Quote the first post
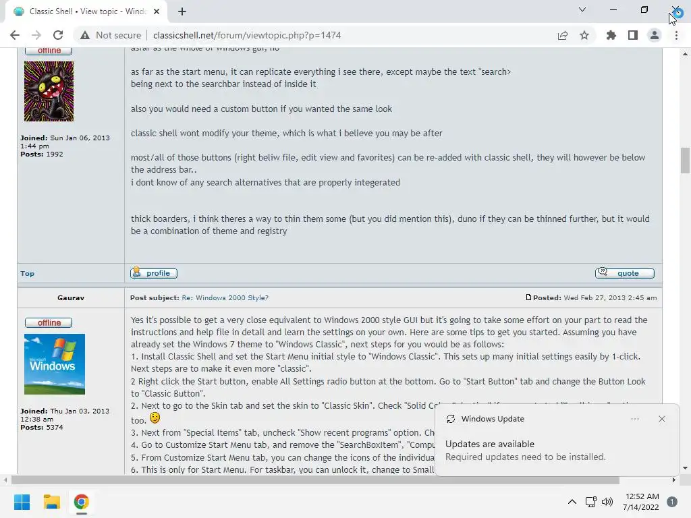Image resolution: width=691 pixels, height=518 pixels. pyautogui.click(x=624, y=273)
